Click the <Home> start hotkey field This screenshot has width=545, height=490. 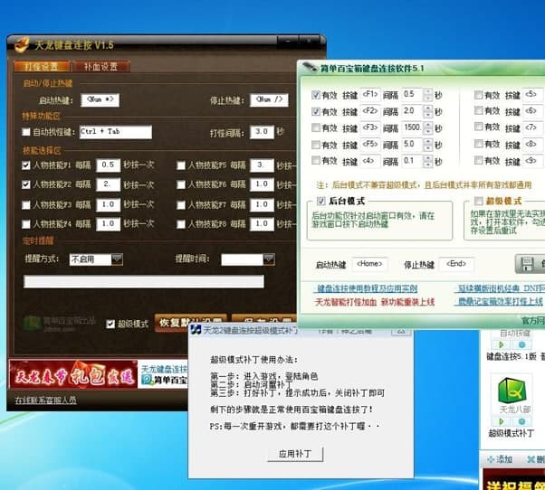[x=369, y=264]
